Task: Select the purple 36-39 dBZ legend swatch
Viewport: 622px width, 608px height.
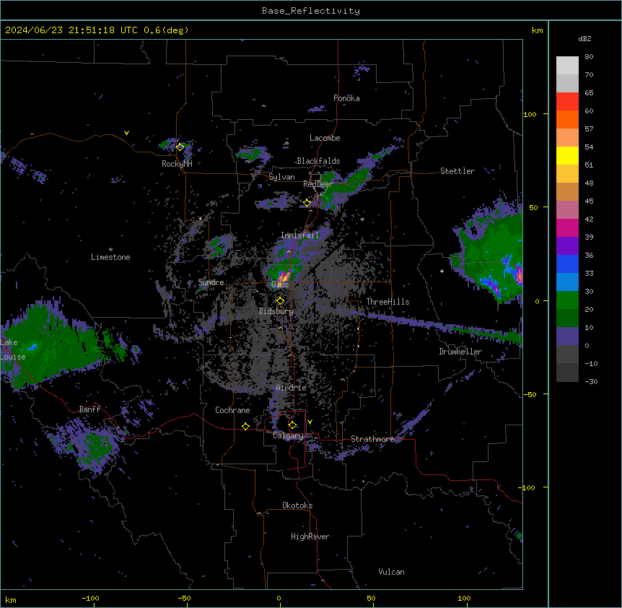Action: (567, 246)
